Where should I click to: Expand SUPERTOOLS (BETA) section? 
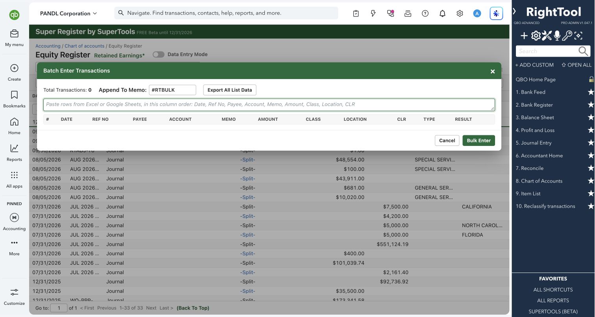click(x=553, y=311)
